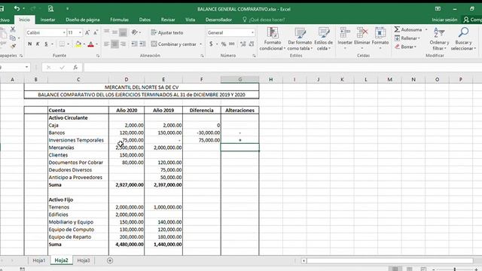Click Iniciar sesión link
This screenshot has height=271, width=482.
click(x=444, y=20)
